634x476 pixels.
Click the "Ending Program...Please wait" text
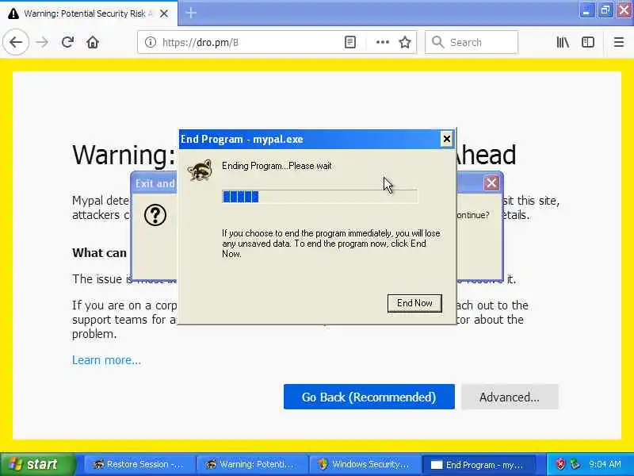tap(277, 166)
